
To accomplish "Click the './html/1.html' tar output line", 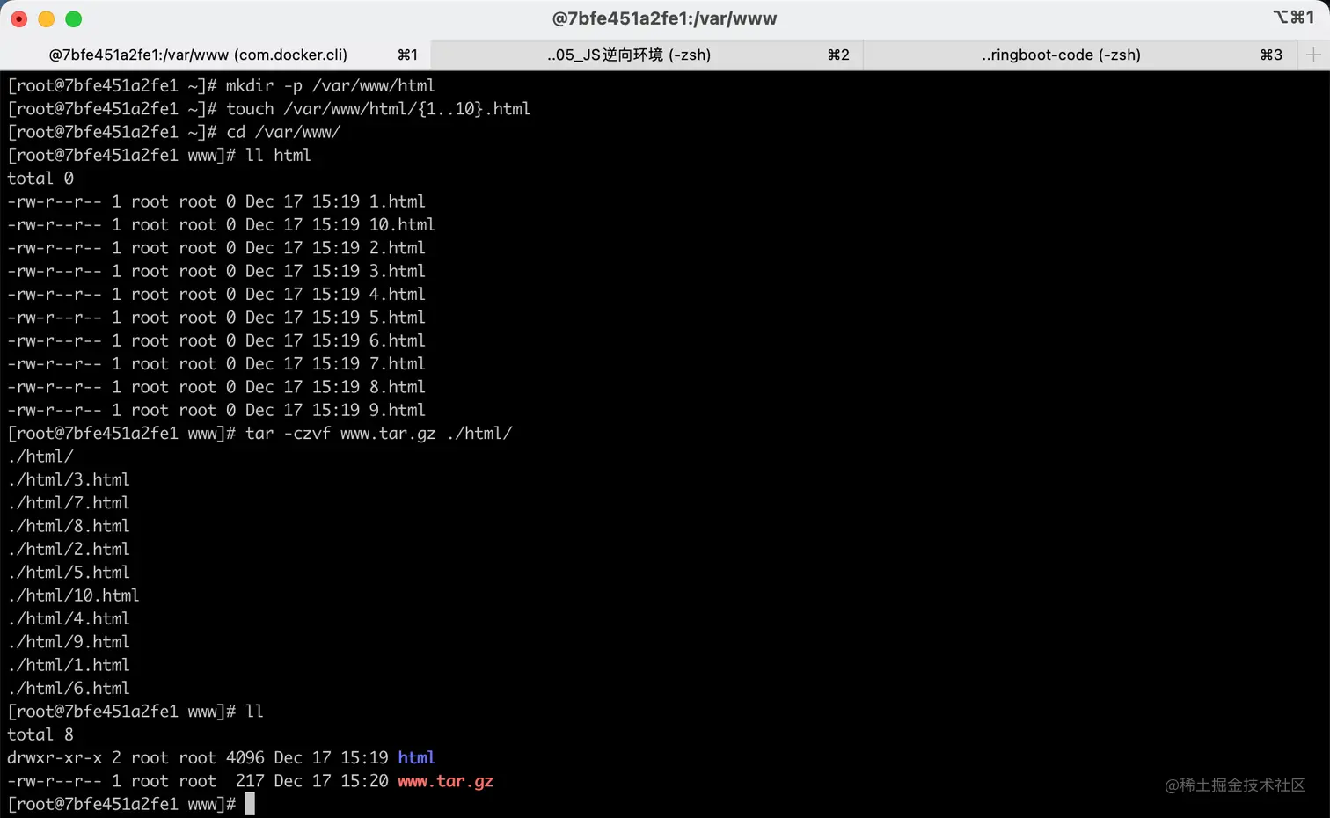I will click(x=69, y=665).
